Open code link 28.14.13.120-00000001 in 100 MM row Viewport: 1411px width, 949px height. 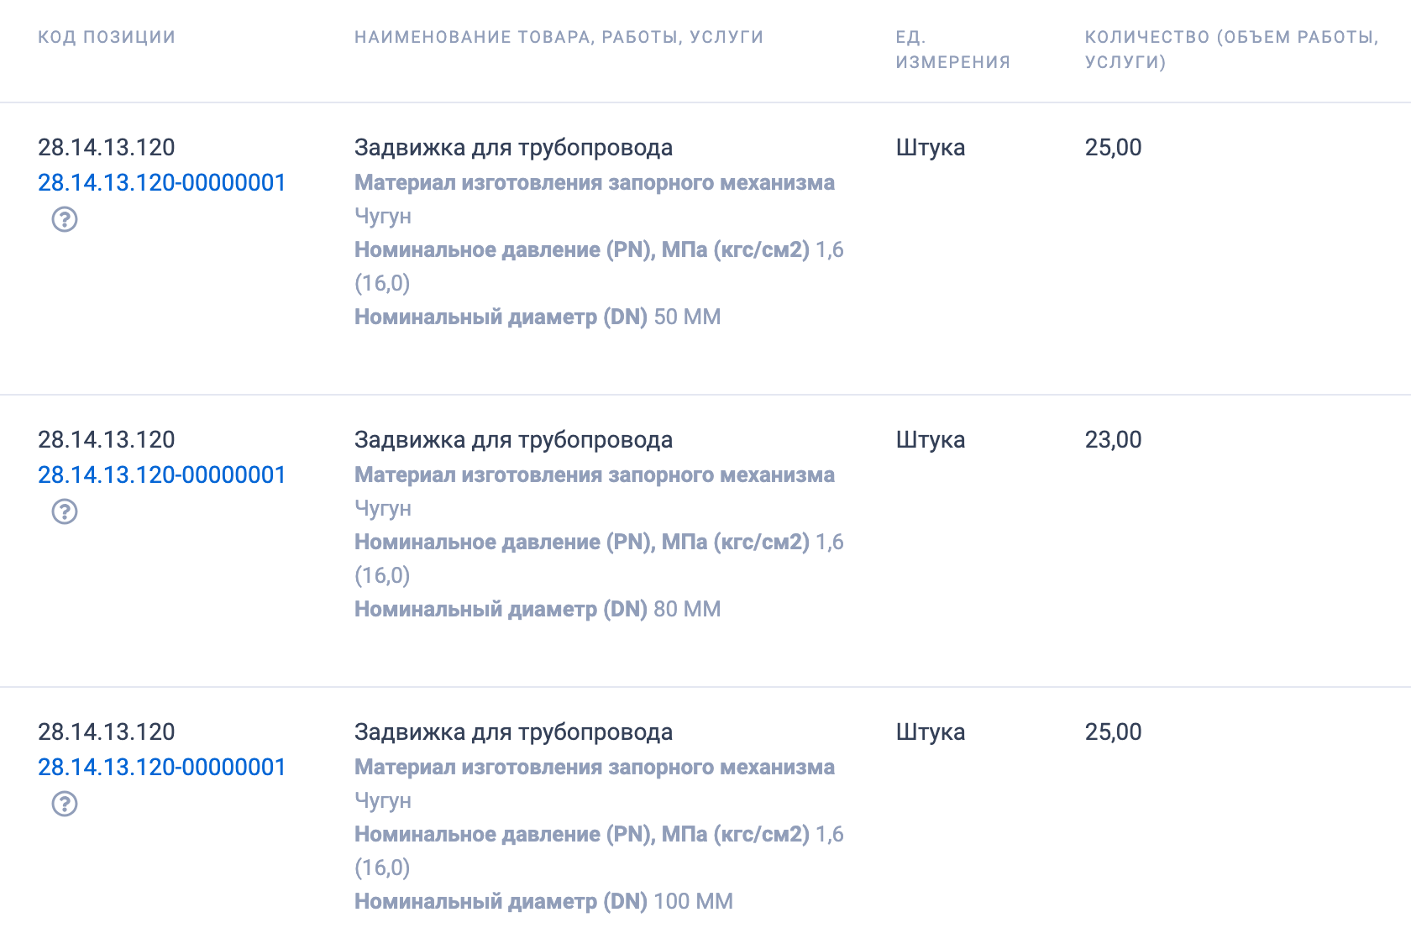[x=162, y=767]
